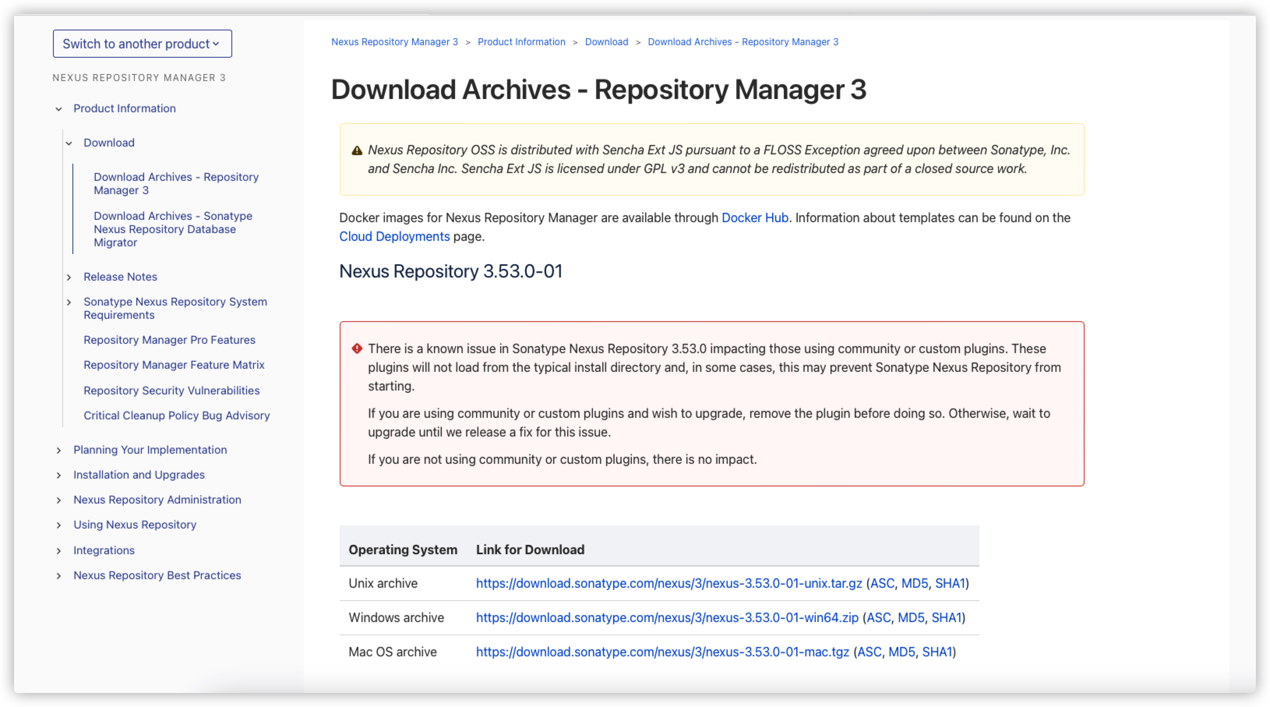Open Download Archives - Sonatype Nexus Repository Database Migrator
This screenshot has height=707, width=1270.
pyautogui.click(x=173, y=229)
